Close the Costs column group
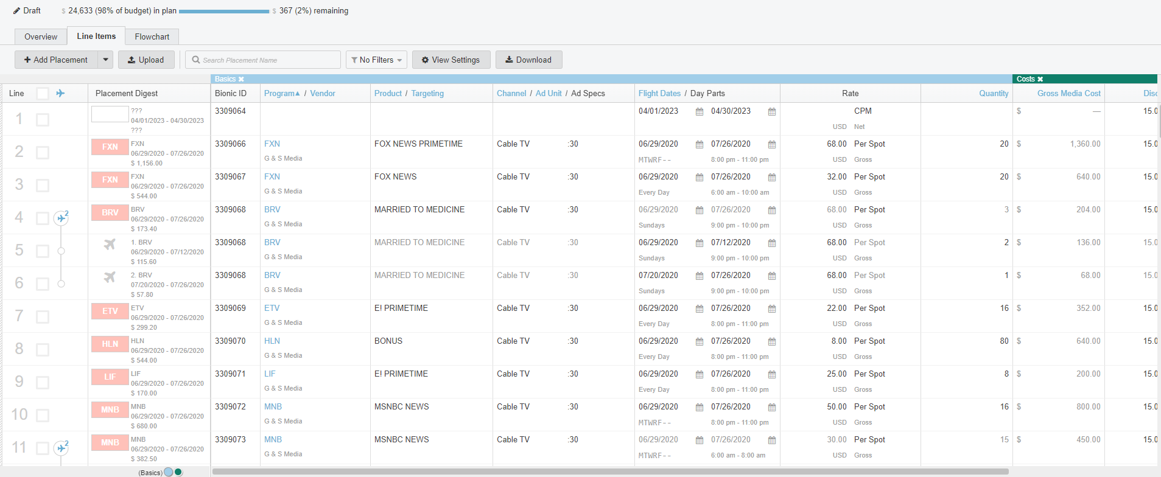Screen dimensions: 1161x477 (x=1040, y=79)
